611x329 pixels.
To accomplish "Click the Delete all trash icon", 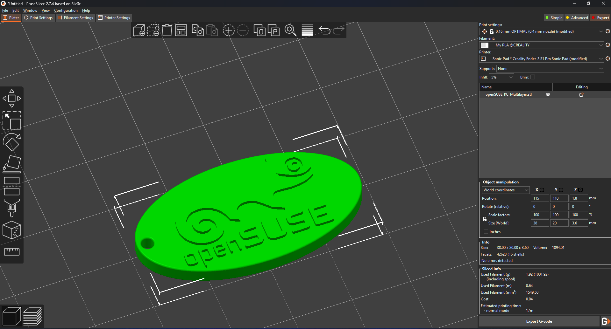I will click(x=167, y=31).
